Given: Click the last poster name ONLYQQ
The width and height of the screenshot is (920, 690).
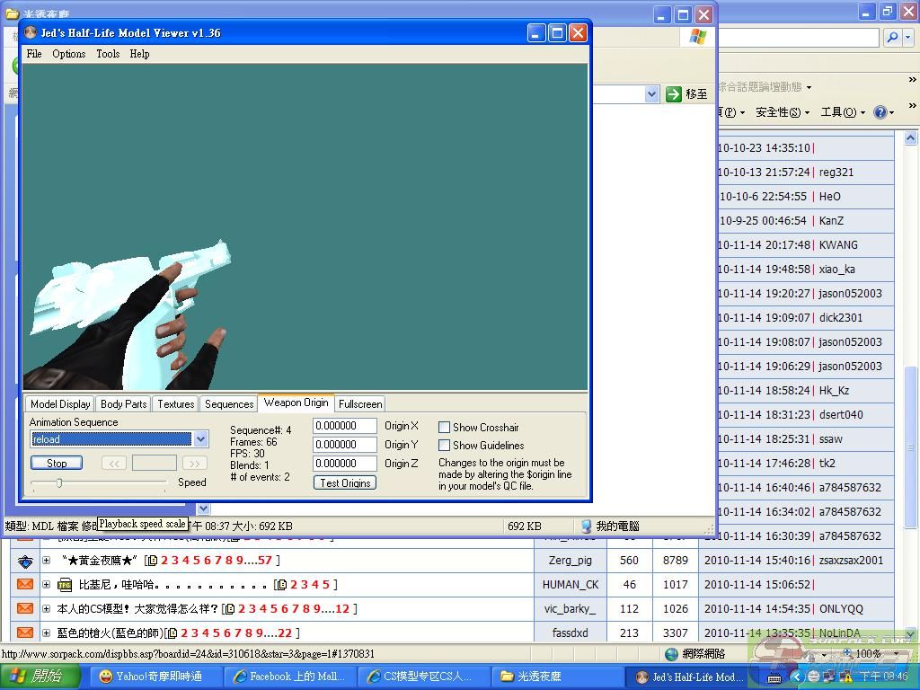Looking at the screenshot, I should pos(841,609).
